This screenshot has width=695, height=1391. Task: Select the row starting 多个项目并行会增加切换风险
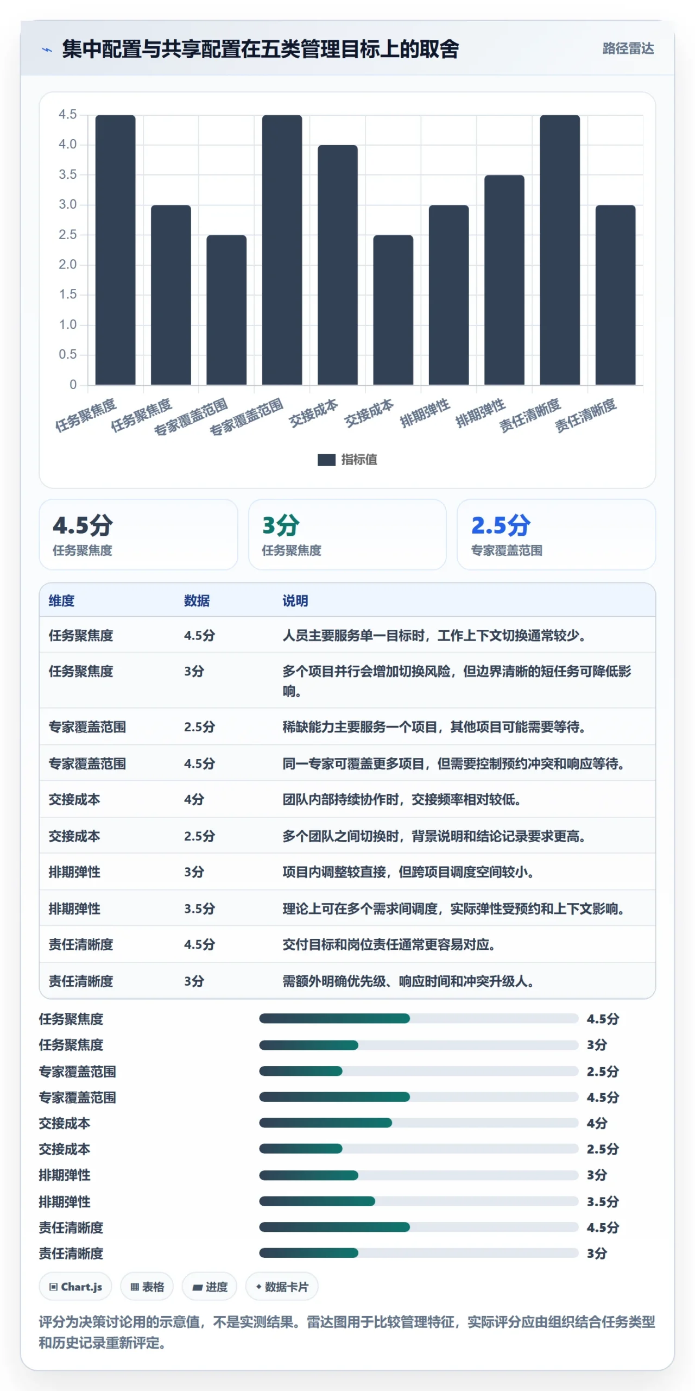(347, 681)
